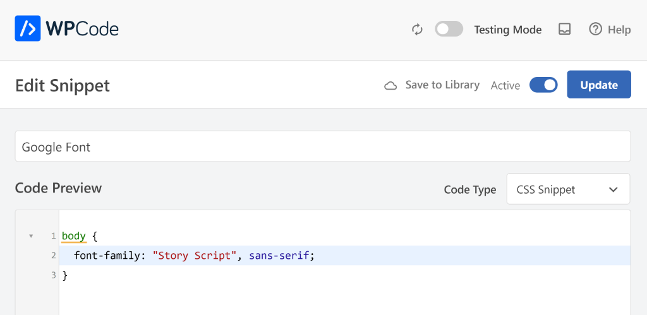Click the sans-serif value in code
Screen dimensions: 647x315
(x=279, y=256)
